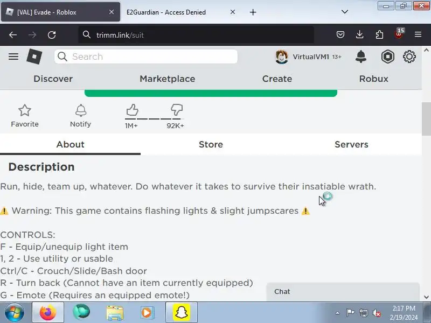Open the Robux page link

click(373, 79)
